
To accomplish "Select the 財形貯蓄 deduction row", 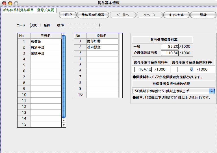I will click(x=102, y=41).
